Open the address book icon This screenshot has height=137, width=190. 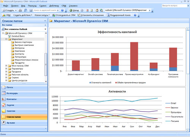pyautogui.click(x=31, y=10)
